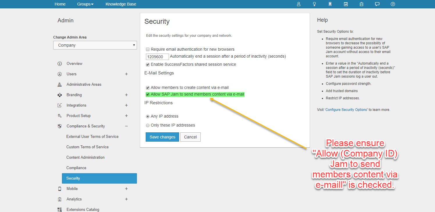Click the Product Setup wrench icon
435x212 pixels.
click(x=60, y=116)
